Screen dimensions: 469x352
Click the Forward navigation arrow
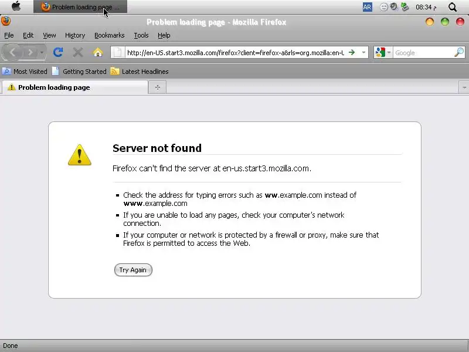30,53
